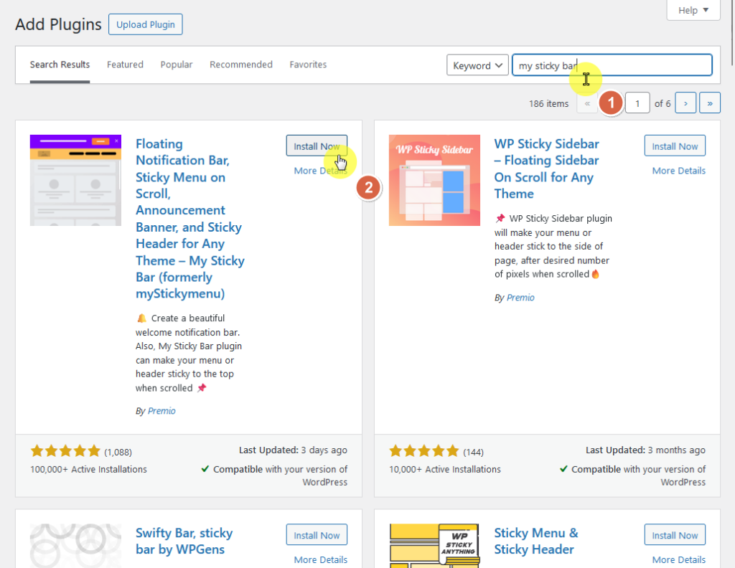View More Details for Swifty Bar
The width and height of the screenshot is (735, 568).
pos(321,560)
